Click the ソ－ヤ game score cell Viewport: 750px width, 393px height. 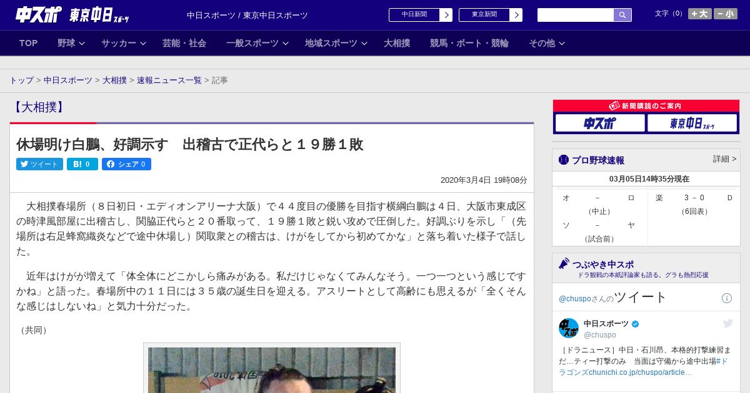click(600, 231)
